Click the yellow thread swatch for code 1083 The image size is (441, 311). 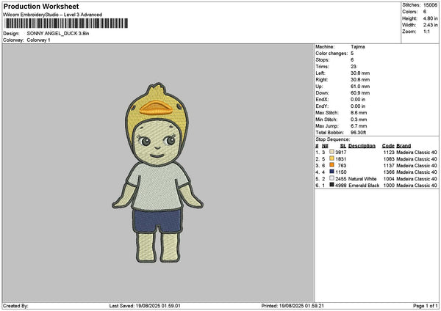point(332,158)
